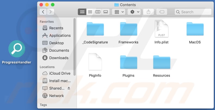Go back with the left chevron button
Image resolution: width=215 pixels, height=110 pixels.
(x=43, y=12)
